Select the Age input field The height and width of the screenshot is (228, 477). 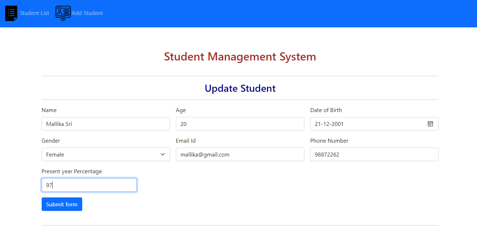pos(240,124)
